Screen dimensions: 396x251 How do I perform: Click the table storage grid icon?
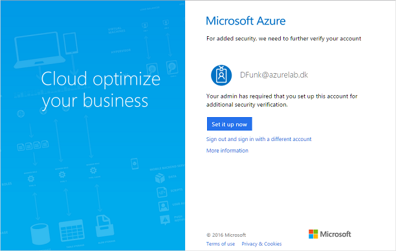pyautogui.click(x=71, y=230)
